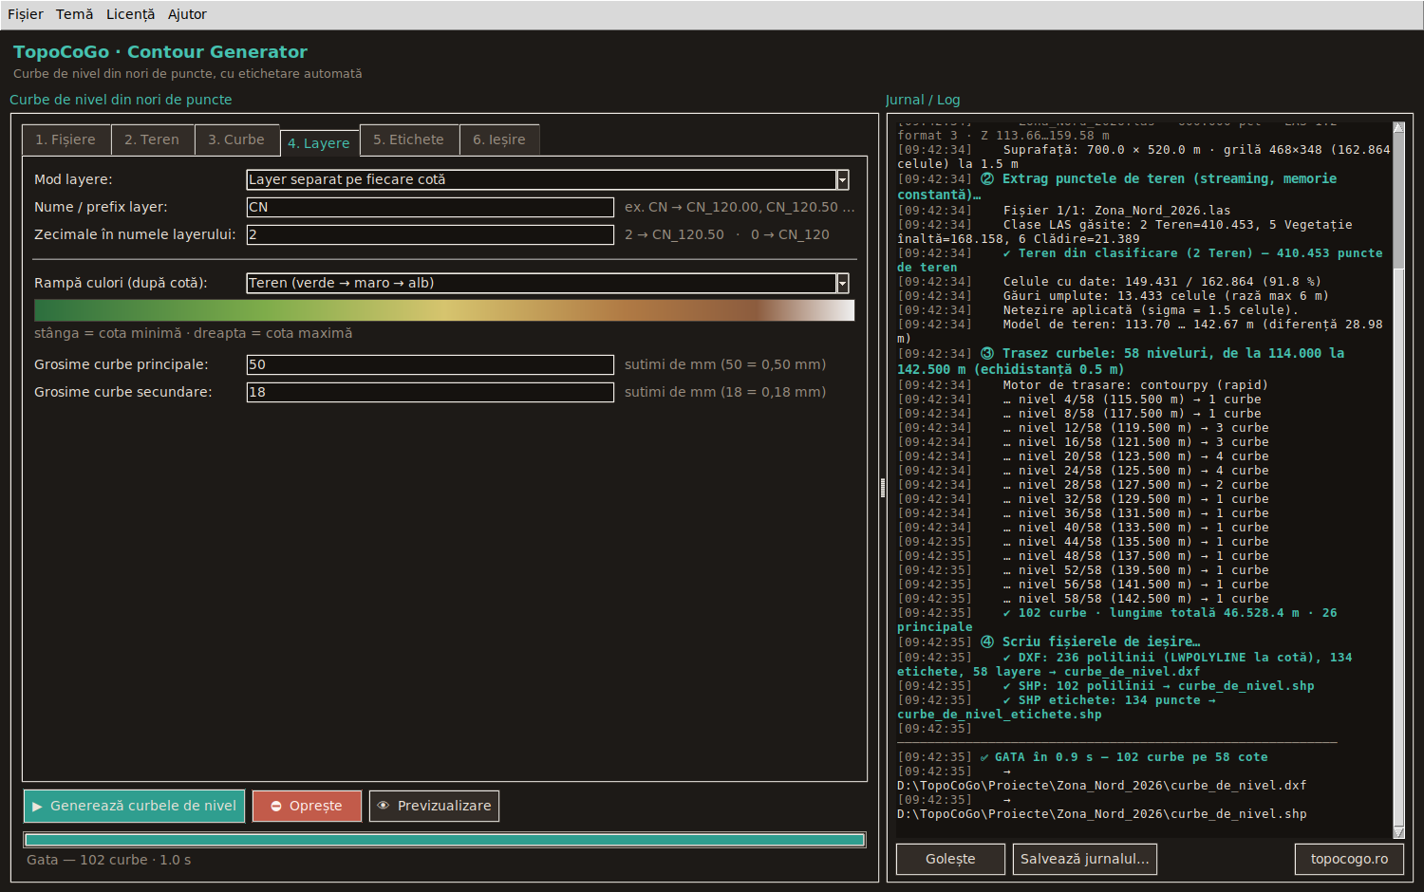Click the Nume / prefix layer field
The image size is (1424, 892).
(x=430, y=207)
